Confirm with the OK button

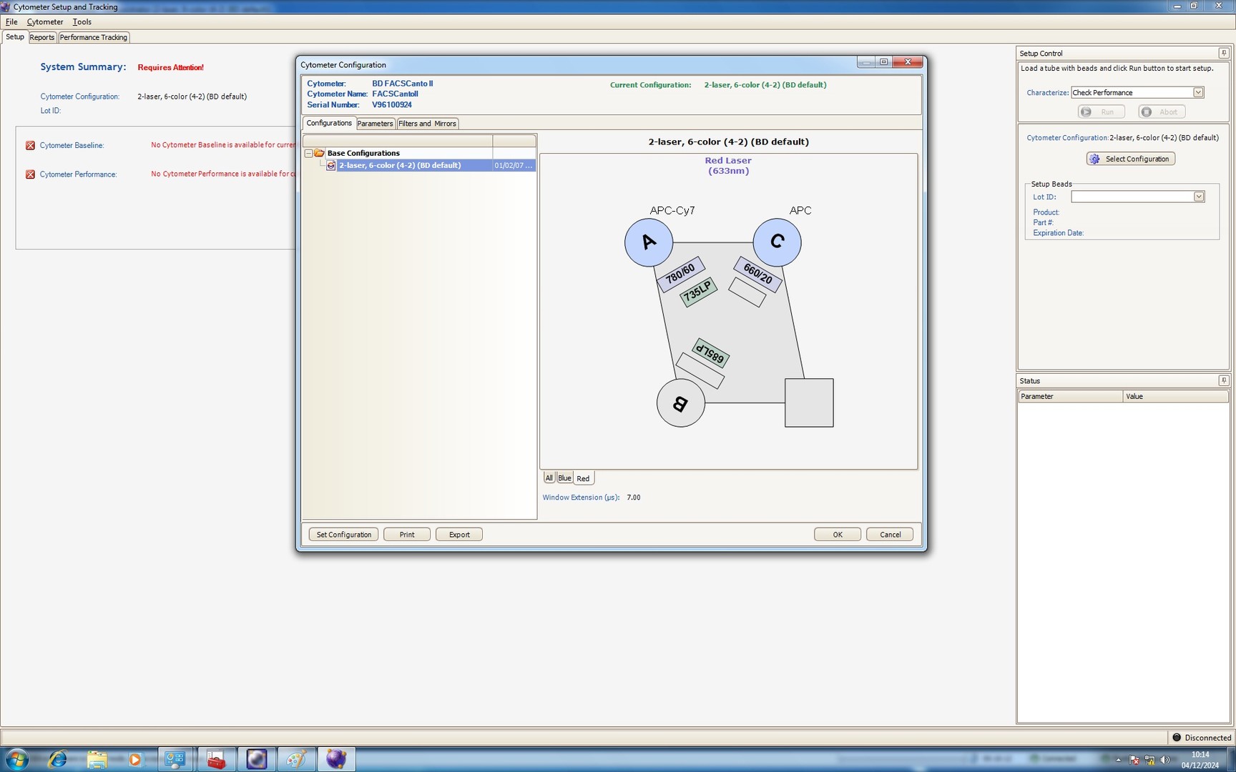tap(838, 535)
